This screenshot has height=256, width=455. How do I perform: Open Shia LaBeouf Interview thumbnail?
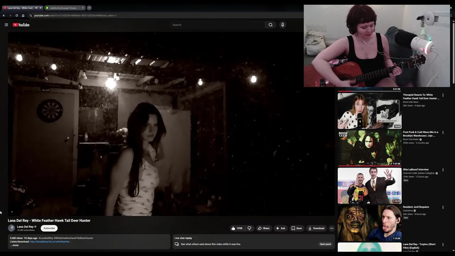(369, 186)
